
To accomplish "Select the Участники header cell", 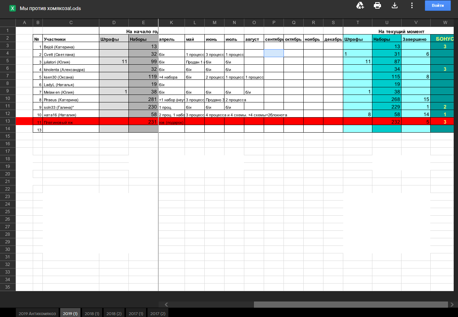I will 71,38.
